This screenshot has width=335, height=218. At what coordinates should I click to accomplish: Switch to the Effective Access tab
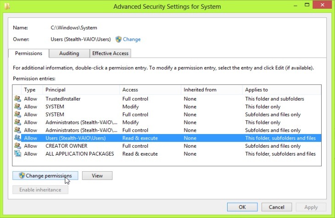click(x=111, y=53)
